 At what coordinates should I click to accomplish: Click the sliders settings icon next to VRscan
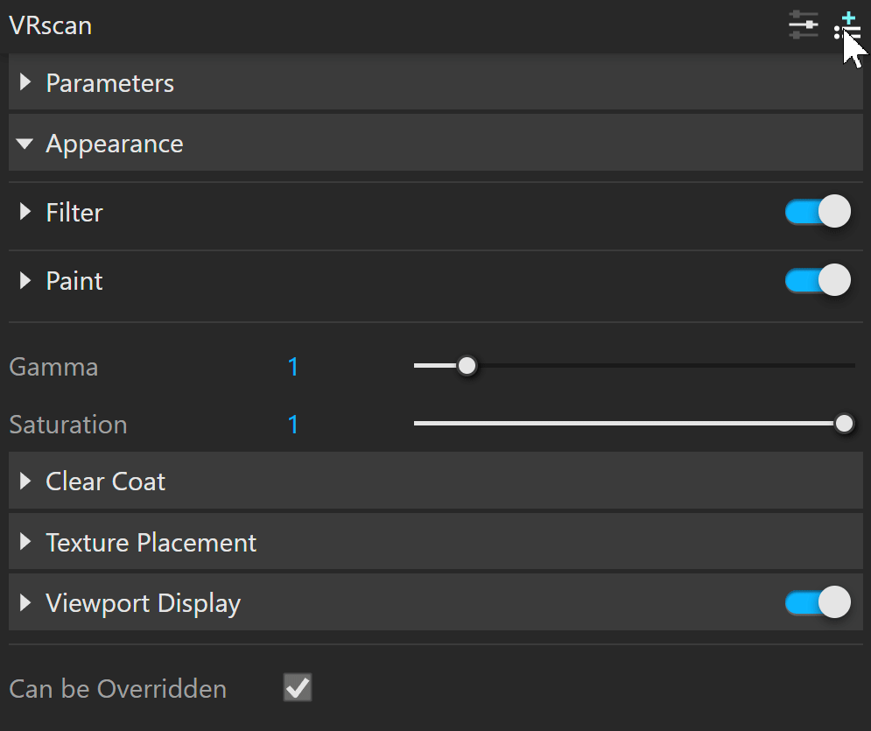(x=803, y=25)
